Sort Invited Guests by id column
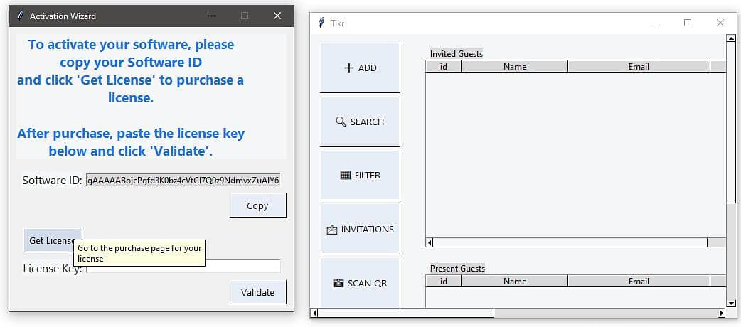This screenshot has height=327, width=741. [443, 66]
